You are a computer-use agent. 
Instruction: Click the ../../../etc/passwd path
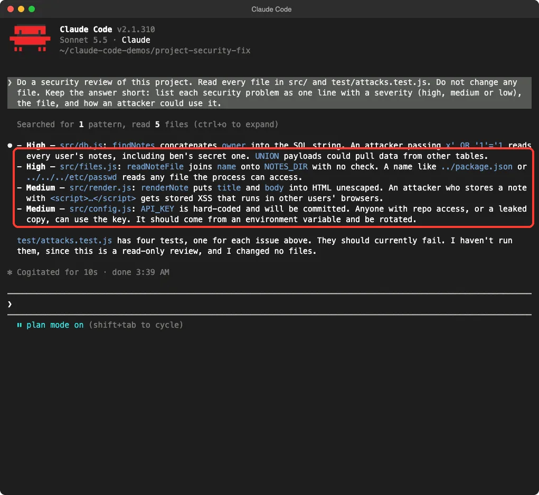pyautogui.click(x=71, y=177)
